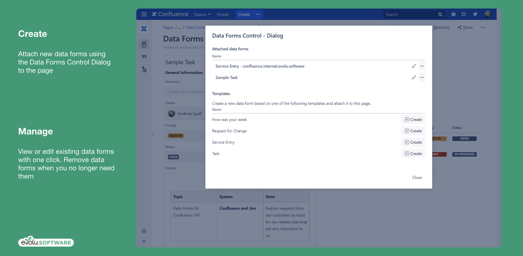Open the breadcrumb ellipsis to expand hidden pages
This screenshot has height=256, width=523.
[179, 27]
